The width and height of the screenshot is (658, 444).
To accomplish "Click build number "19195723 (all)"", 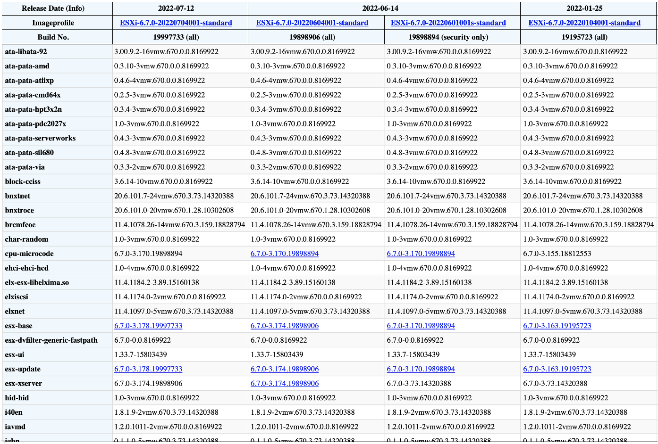I will tap(584, 37).
